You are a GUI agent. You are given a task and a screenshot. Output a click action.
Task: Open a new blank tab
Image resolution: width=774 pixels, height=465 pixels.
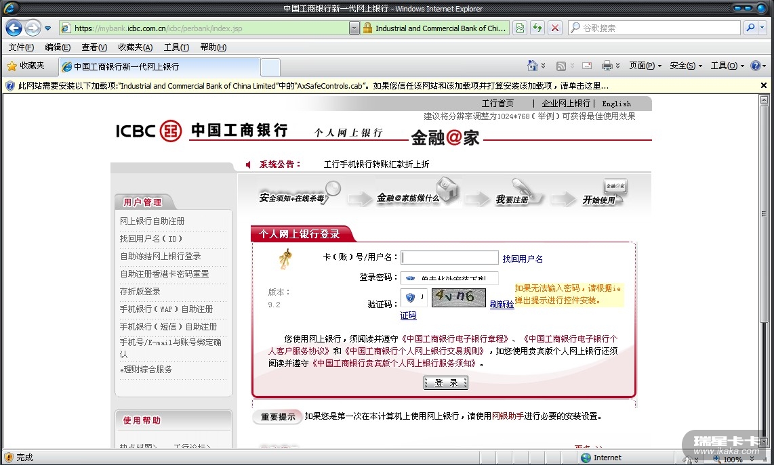coord(270,67)
